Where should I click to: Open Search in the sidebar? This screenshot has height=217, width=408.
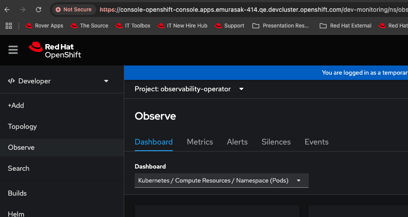point(19,169)
